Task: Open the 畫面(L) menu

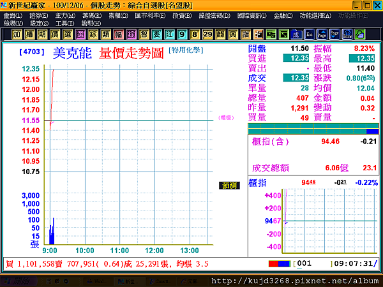Action: pyautogui.click(x=13, y=15)
